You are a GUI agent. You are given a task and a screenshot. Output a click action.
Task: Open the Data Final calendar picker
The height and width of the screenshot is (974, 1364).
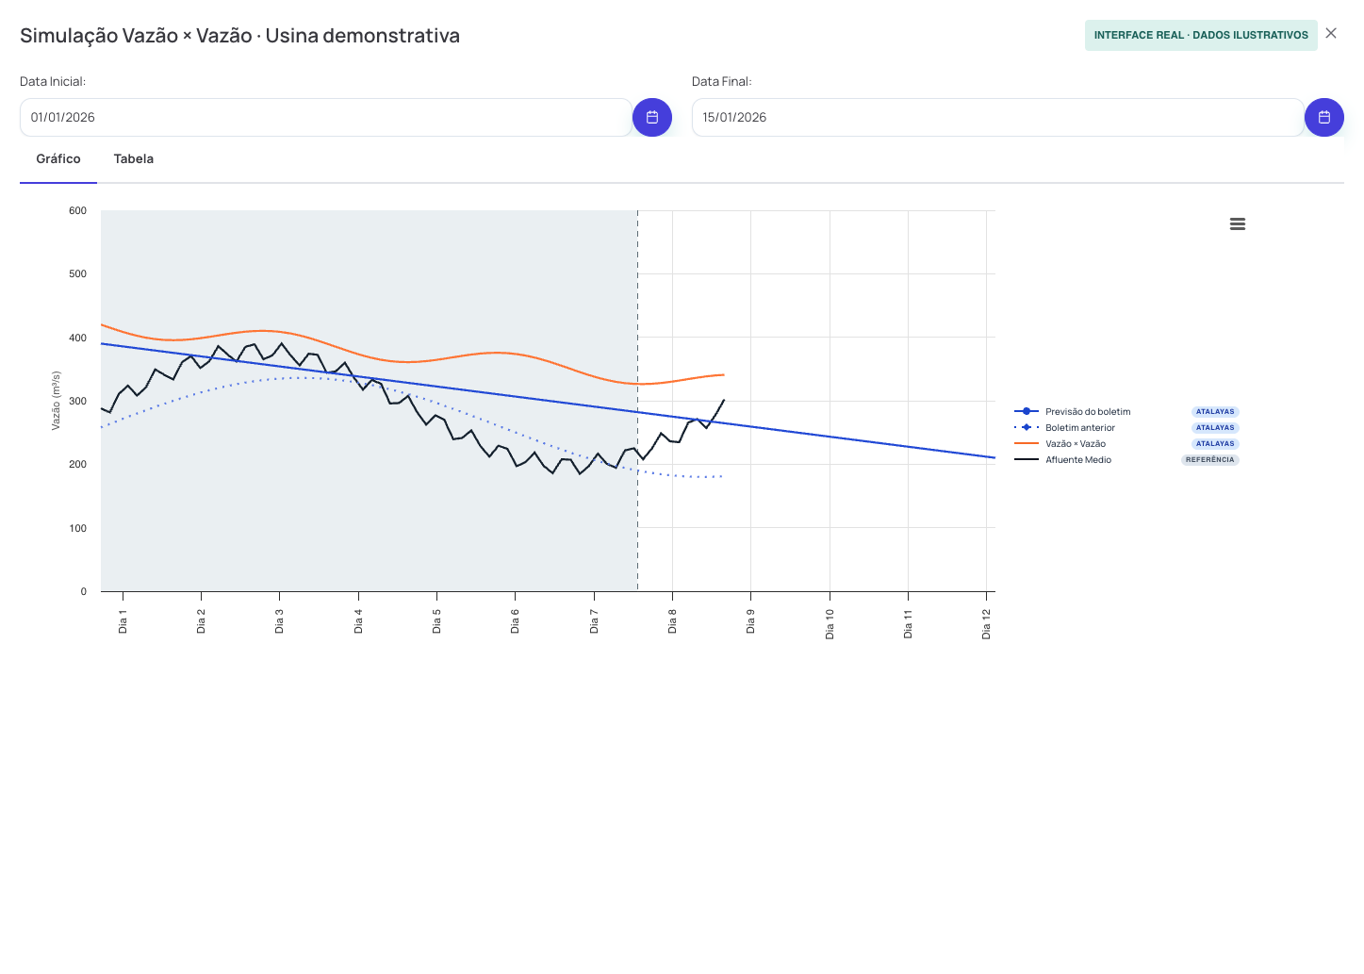(1324, 117)
